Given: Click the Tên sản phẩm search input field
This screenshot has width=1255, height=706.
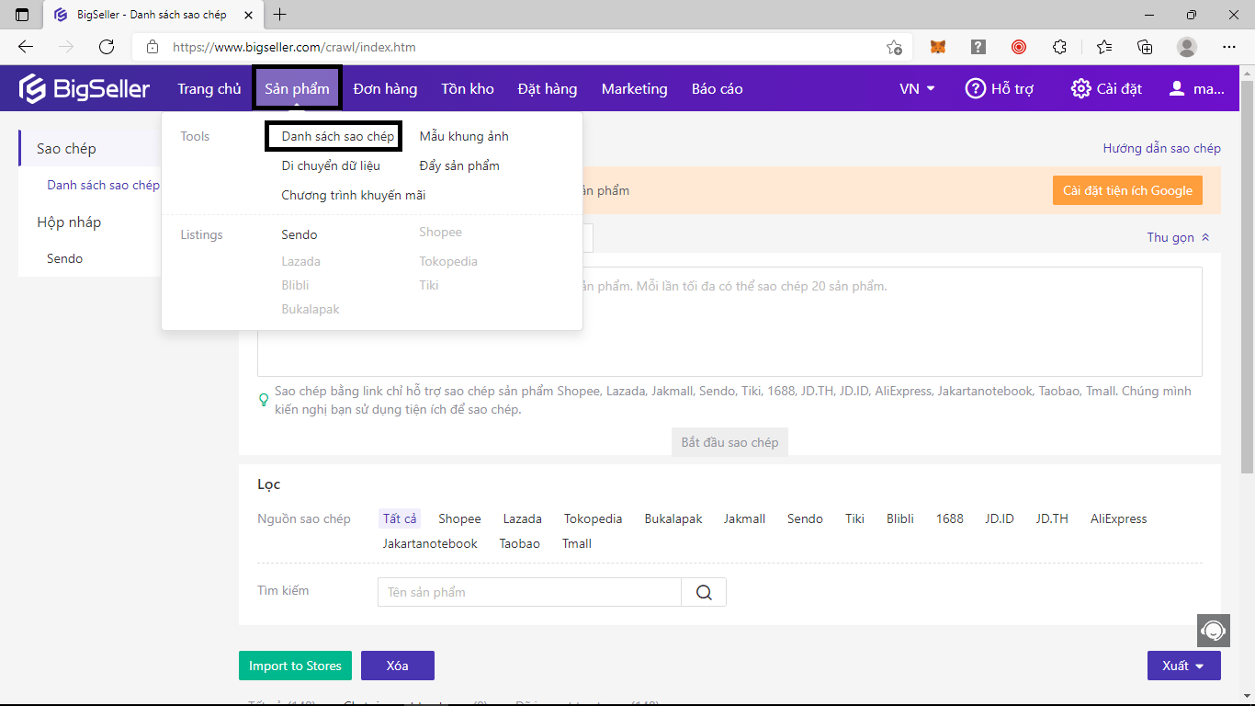Looking at the screenshot, I should click(x=528, y=592).
